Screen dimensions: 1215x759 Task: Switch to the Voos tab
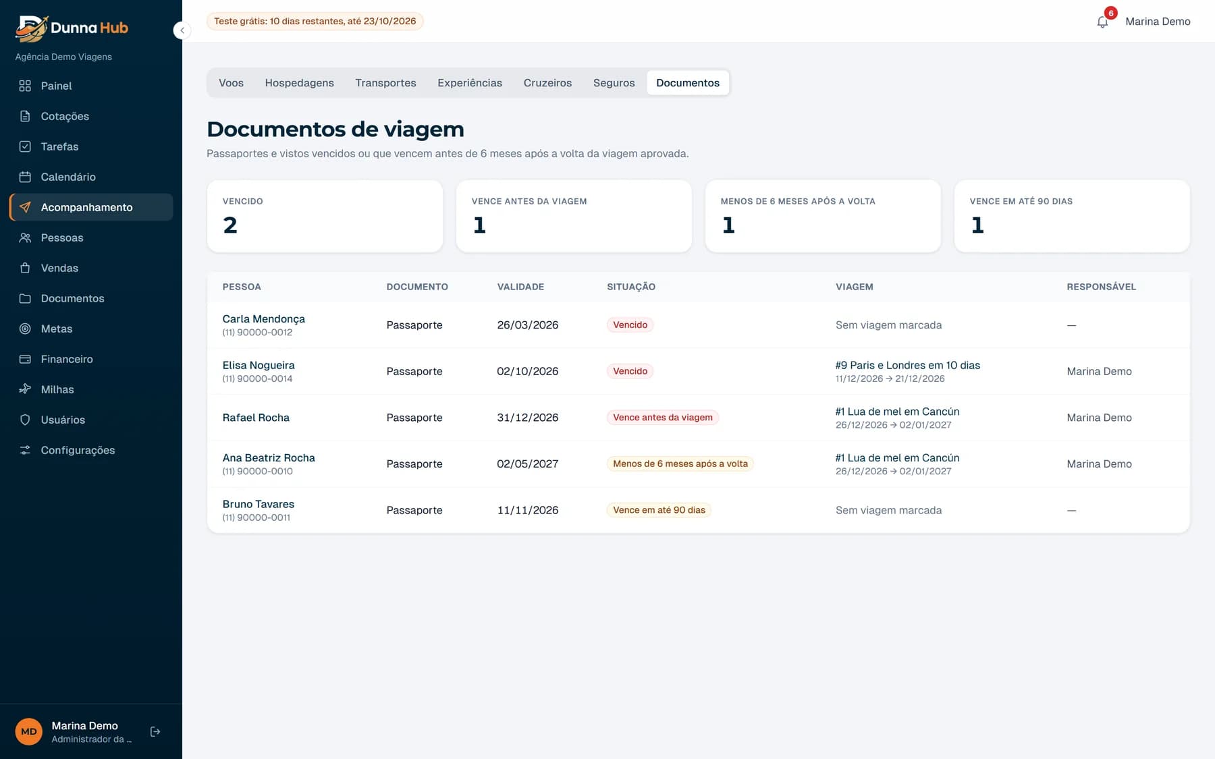(x=231, y=83)
